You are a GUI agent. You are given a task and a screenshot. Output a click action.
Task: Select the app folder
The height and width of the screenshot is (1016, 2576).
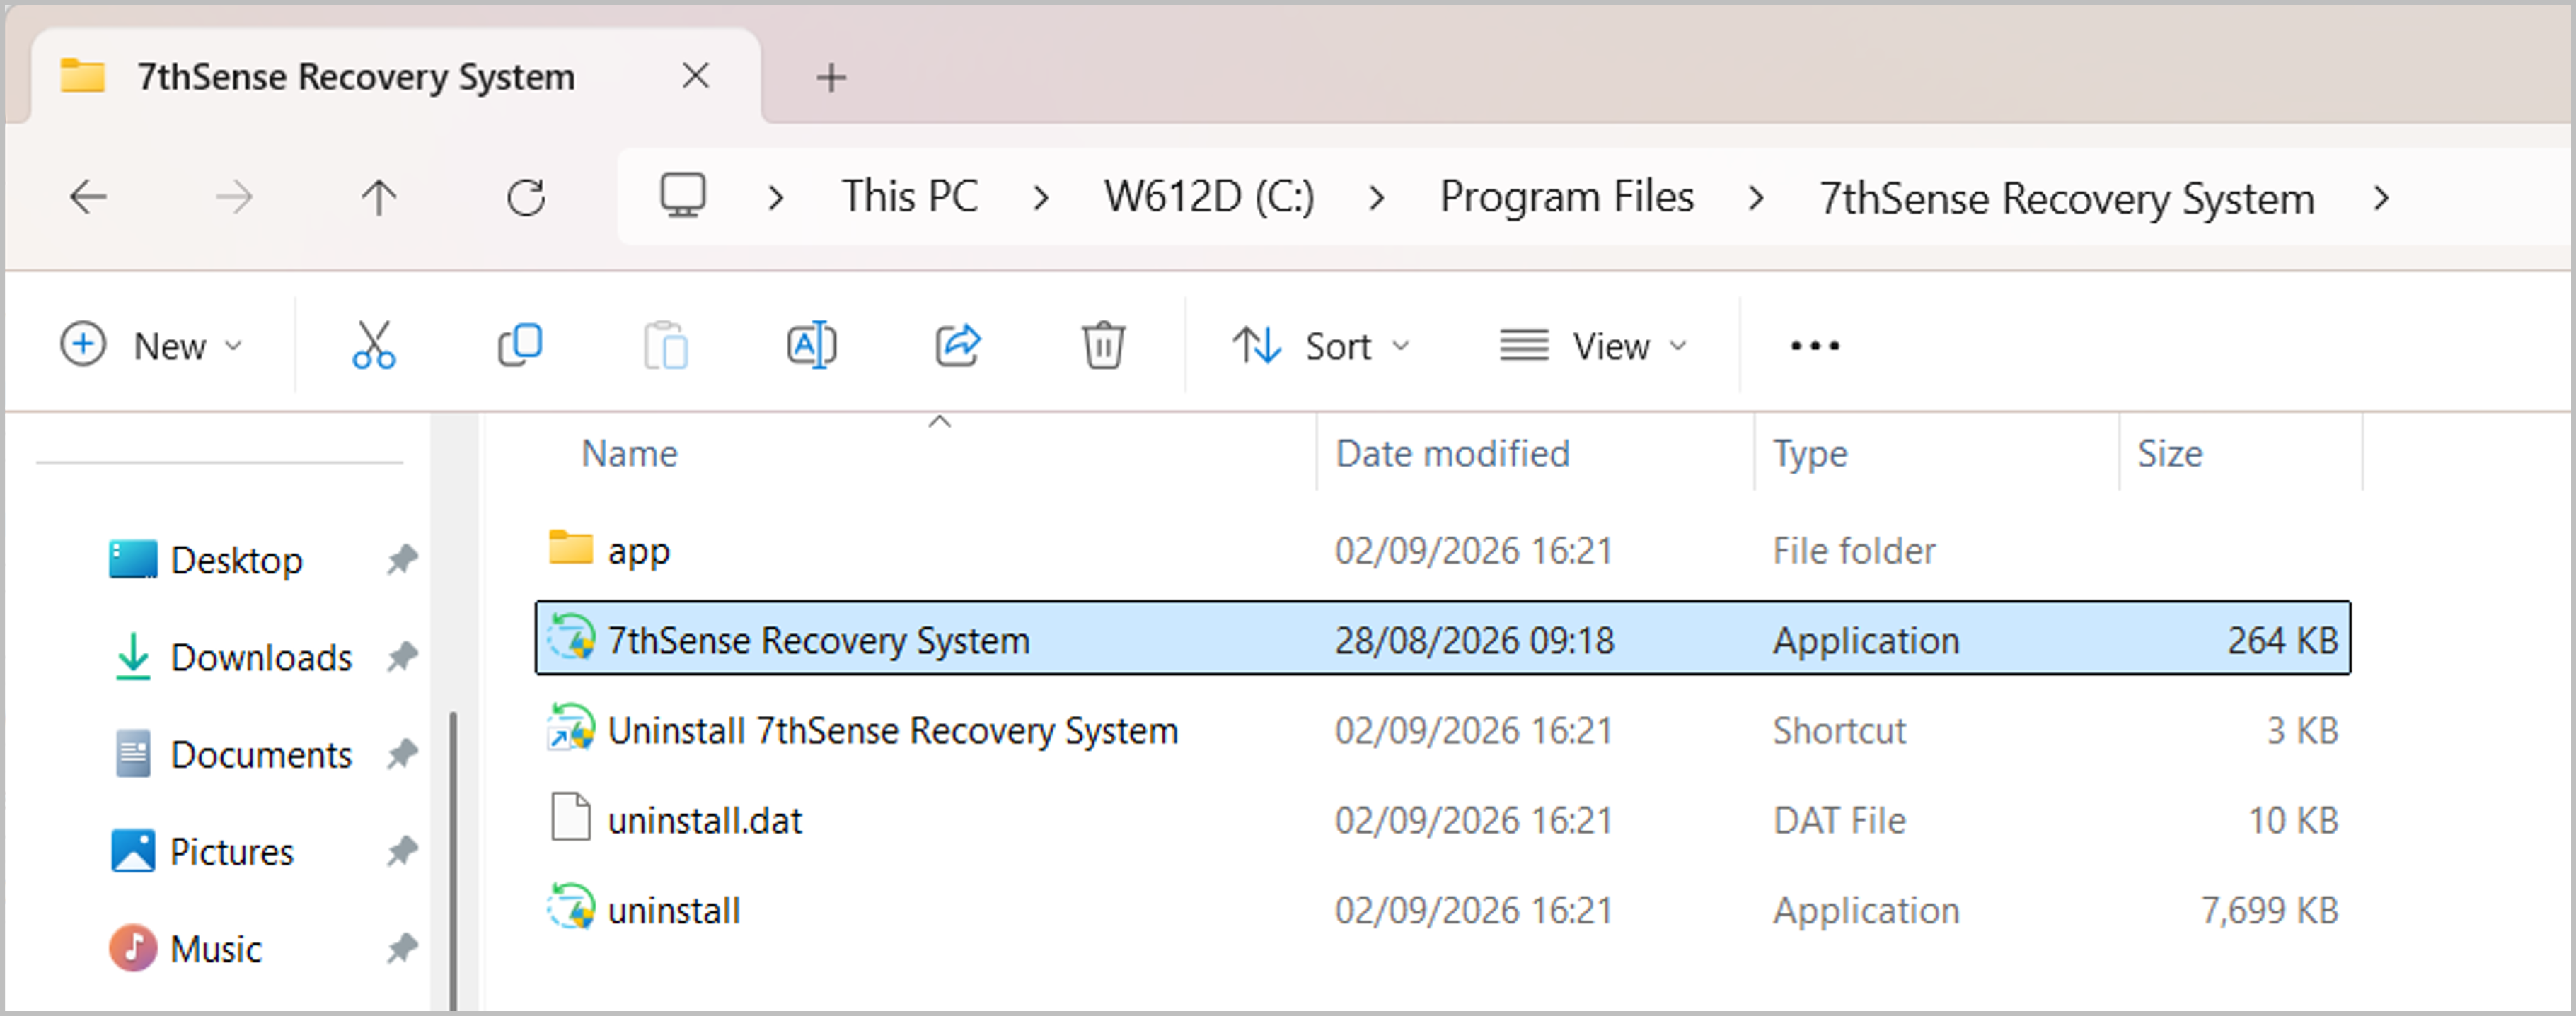[1443, 549]
